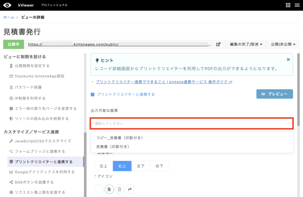The width and height of the screenshot is (303, 197).
Task: Click the kViewer eye logo
Action: (x=7, y=5)
